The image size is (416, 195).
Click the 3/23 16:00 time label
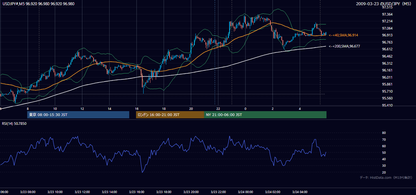tap(136, 192)
